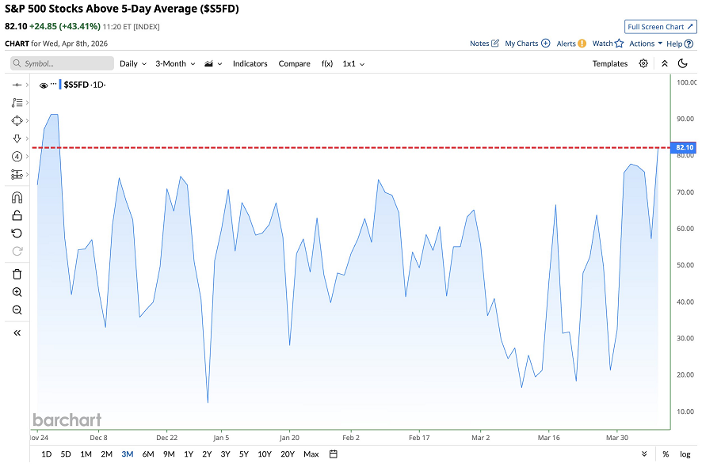Image resolution: width=702 pixels, height=467 pixels.
Task: Select the 3Y range
Action: (x=225, y=454)
